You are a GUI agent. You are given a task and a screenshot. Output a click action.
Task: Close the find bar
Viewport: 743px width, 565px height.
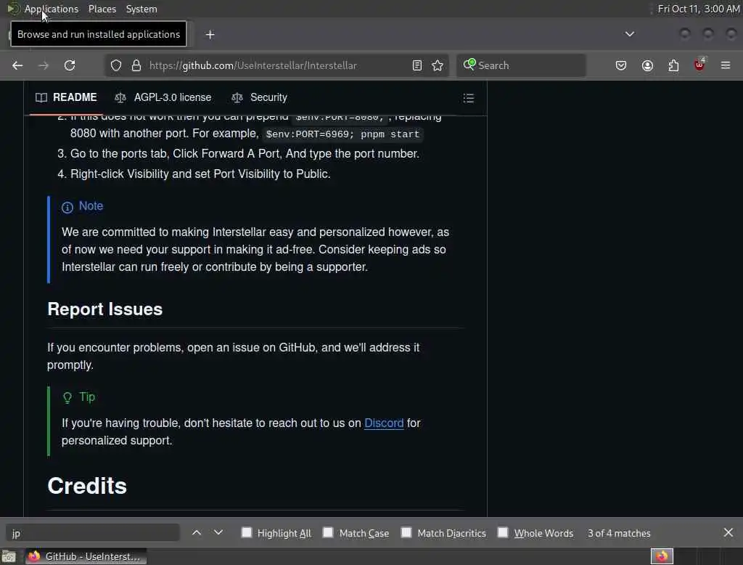(x=728, y=533)
